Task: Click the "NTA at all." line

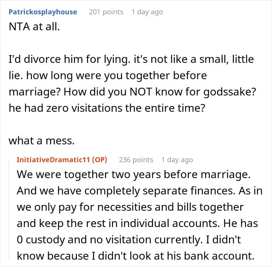Action: pos(34,27)
